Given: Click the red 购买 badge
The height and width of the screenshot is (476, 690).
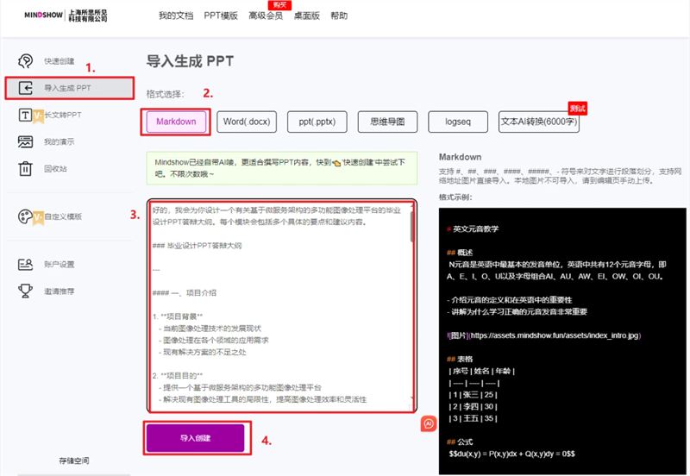Looking at the screenshot, I should pyautogui.click(x=279, y=5).
